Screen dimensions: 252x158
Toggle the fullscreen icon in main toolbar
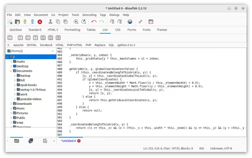pyautogui.click(x=151, y=22)
